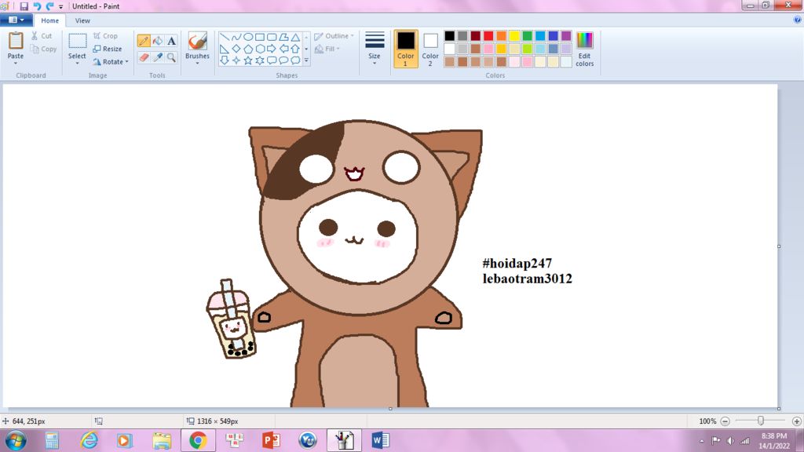
Task: Open Google Chrome from the taskbar
Action: point(197,440)
